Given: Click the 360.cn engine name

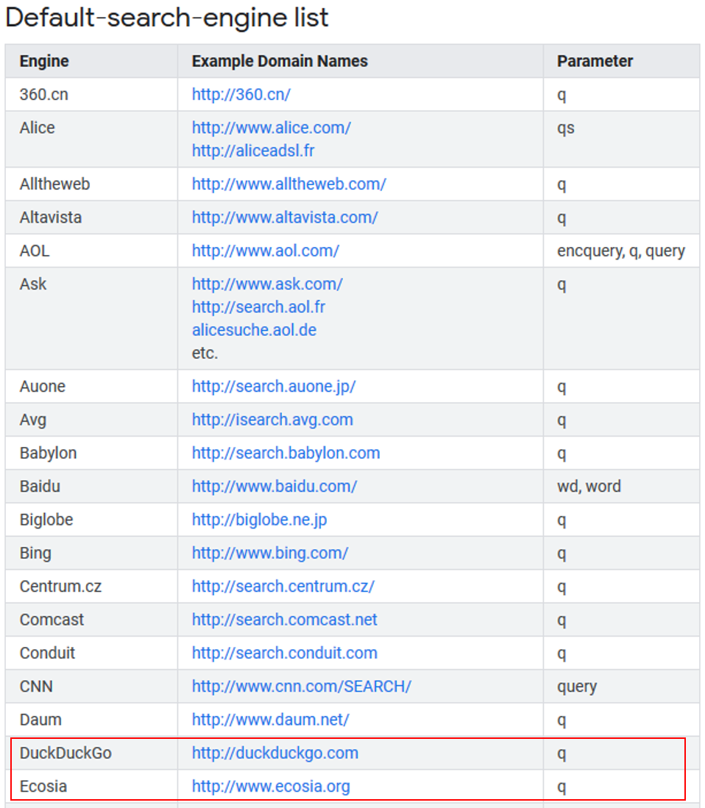Looking at the screenshot, I should (x=44, y=94).
